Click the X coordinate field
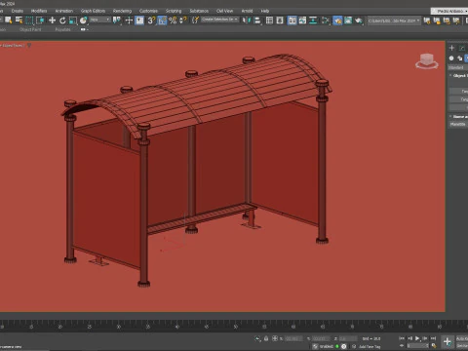The width and height of the screenshot is (468, 351). pos(293,339)
